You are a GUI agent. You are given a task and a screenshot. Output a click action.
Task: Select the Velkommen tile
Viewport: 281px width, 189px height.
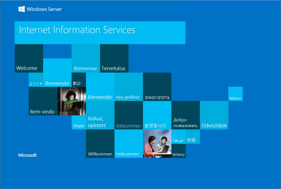[129, 144]
